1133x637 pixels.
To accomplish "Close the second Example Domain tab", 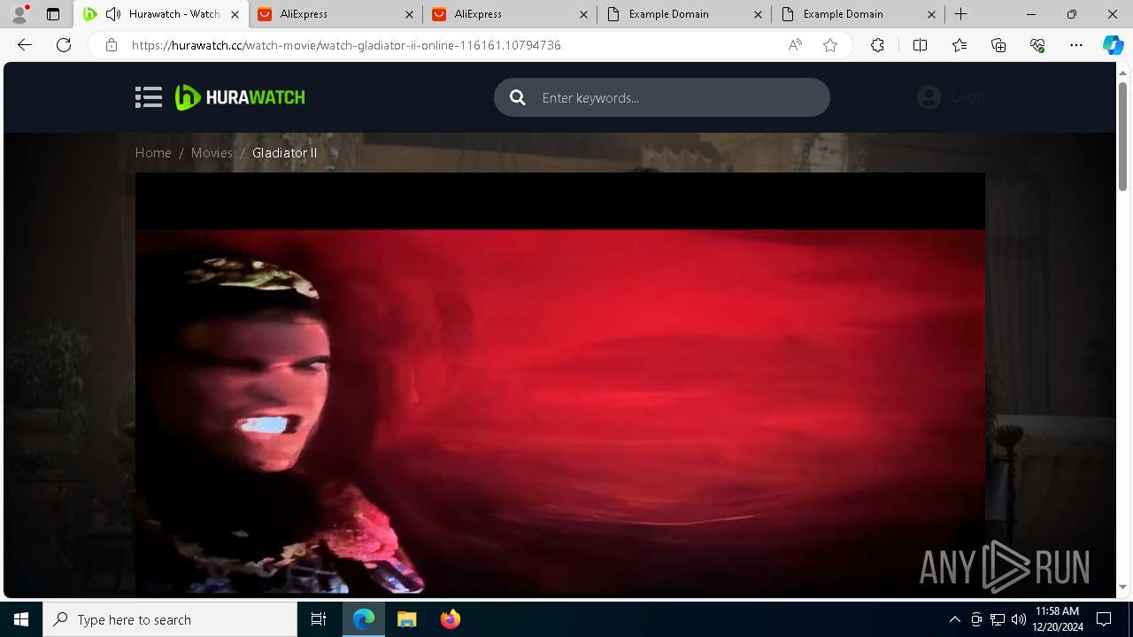I will (932, 14).
